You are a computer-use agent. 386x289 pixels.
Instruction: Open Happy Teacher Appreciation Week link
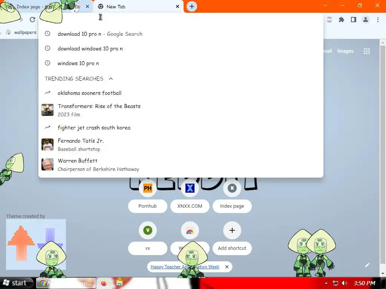[185, 267]
